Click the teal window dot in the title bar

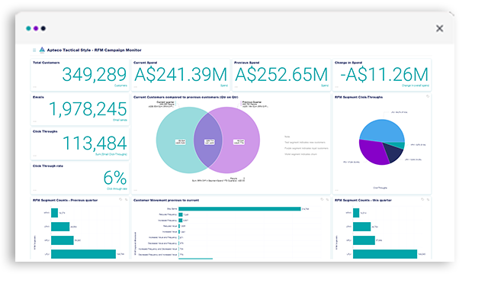point(28,28)
